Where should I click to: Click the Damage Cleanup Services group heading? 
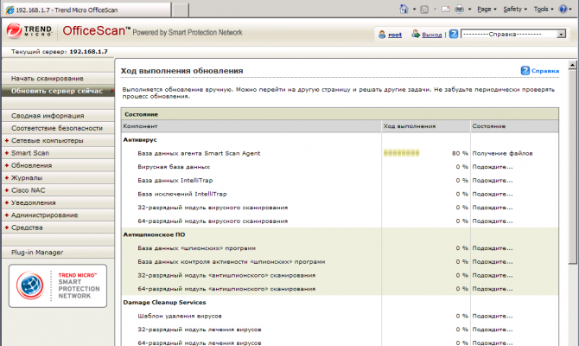[164, 302]
